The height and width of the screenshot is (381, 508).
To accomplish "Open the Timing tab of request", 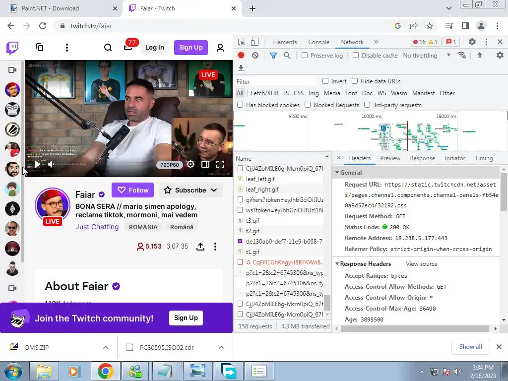I will click(x=484, y=158).
